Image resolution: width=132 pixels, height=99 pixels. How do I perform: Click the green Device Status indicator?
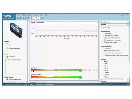[7, 79]
